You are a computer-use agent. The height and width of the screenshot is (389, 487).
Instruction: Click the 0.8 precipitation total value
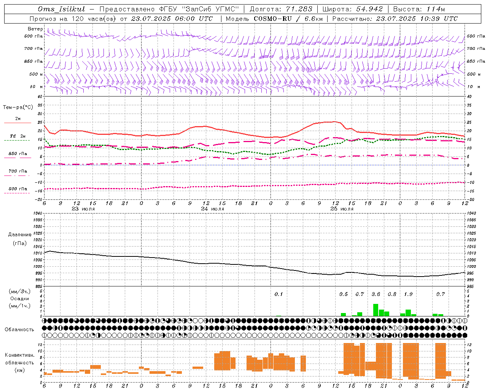pos(392,294)
